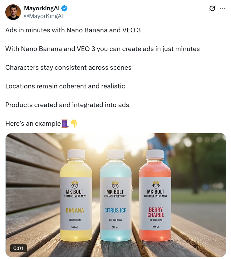
Task: Click the blue verified badge
Action: pyautogui.click(x=64, y=8)
